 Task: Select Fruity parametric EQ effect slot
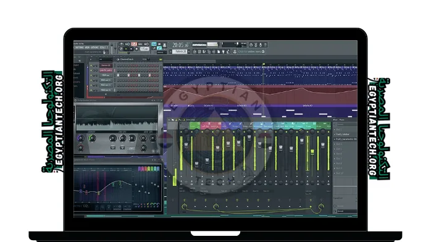(345, 140)
